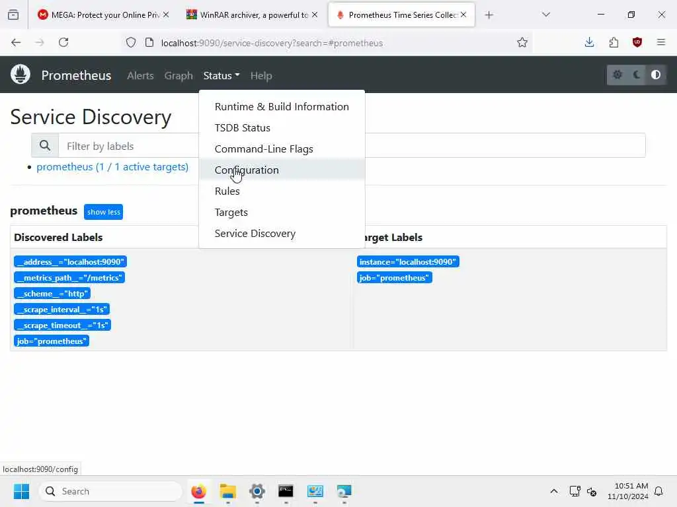The image size is (677, 507).
Task: Choose Service Discovery menu entry
Action: coord(282,233)
